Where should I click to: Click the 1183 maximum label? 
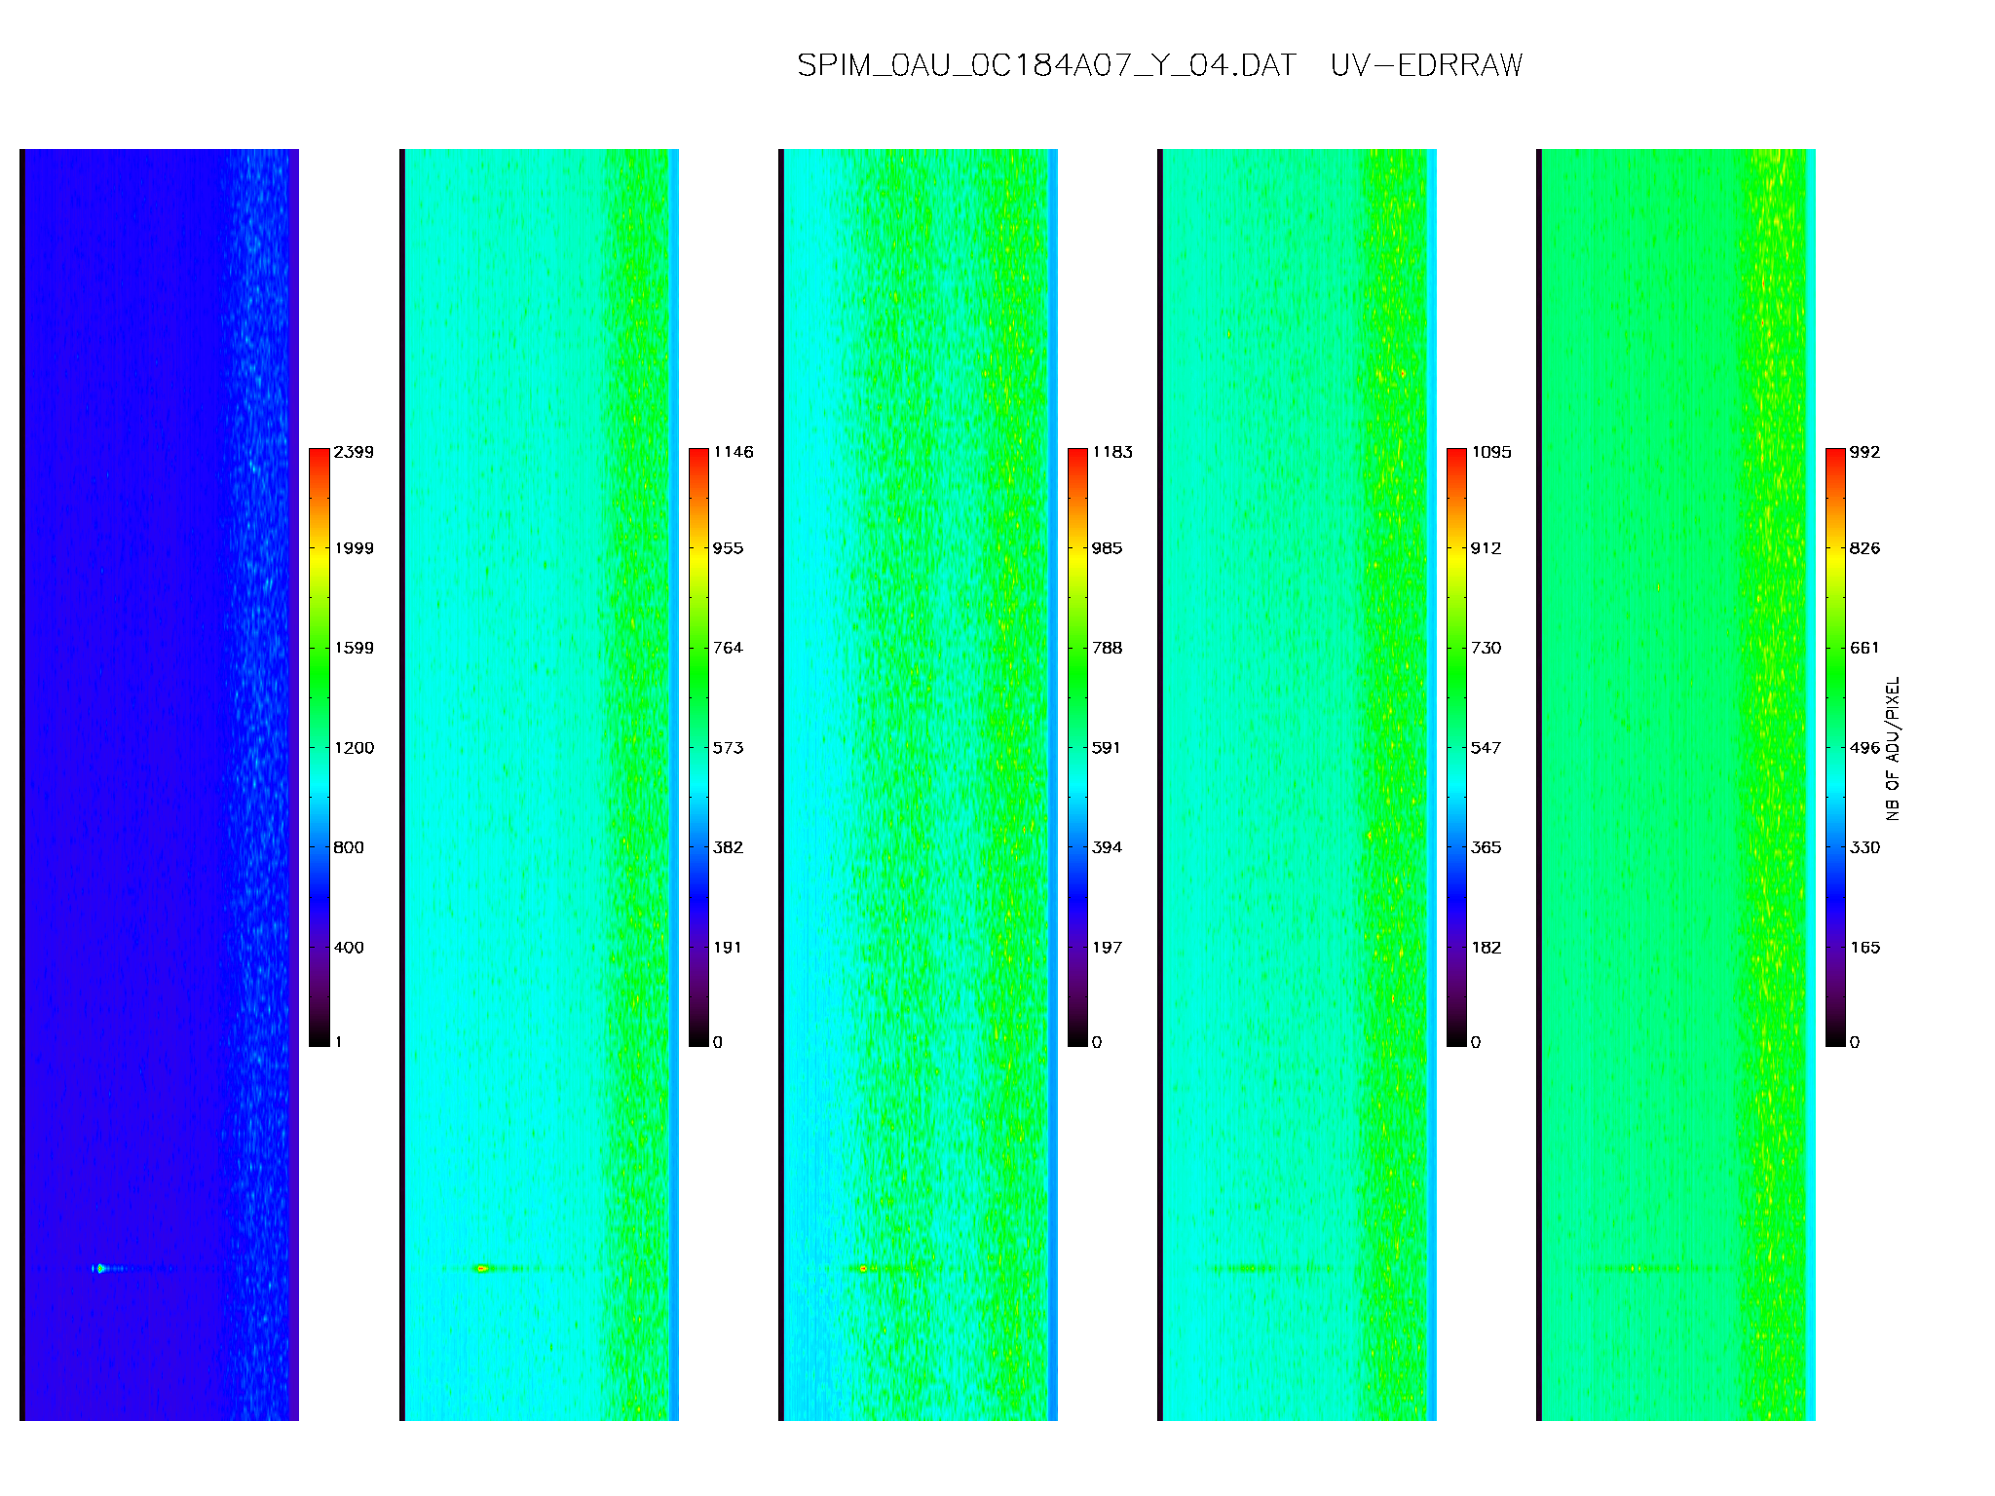pos(1111,452)
